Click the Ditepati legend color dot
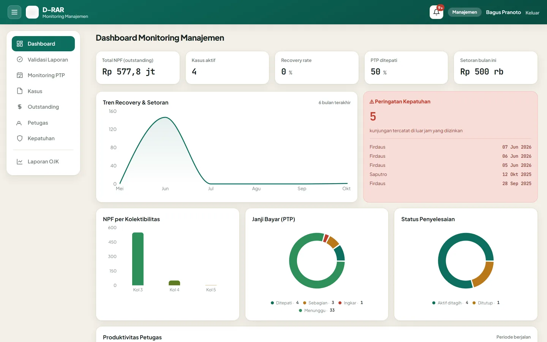Viewport: 547px width, 342px height. click(272, 303)
